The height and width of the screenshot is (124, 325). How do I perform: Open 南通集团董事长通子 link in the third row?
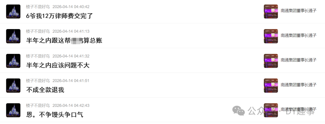[299, 60]
